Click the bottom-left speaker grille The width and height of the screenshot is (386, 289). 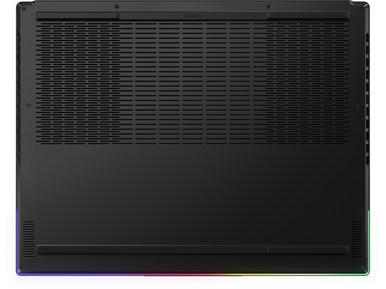(29, 231)
